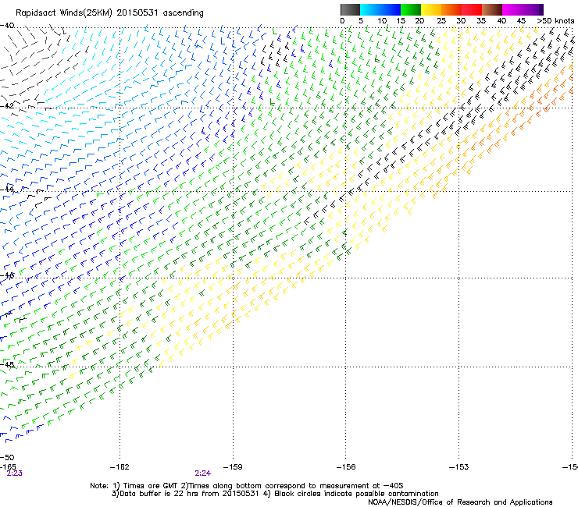Click the '3)Data buffer is 22 hrs' note line
This screenshot has width=578, height=507.
(x=275, y=494)
